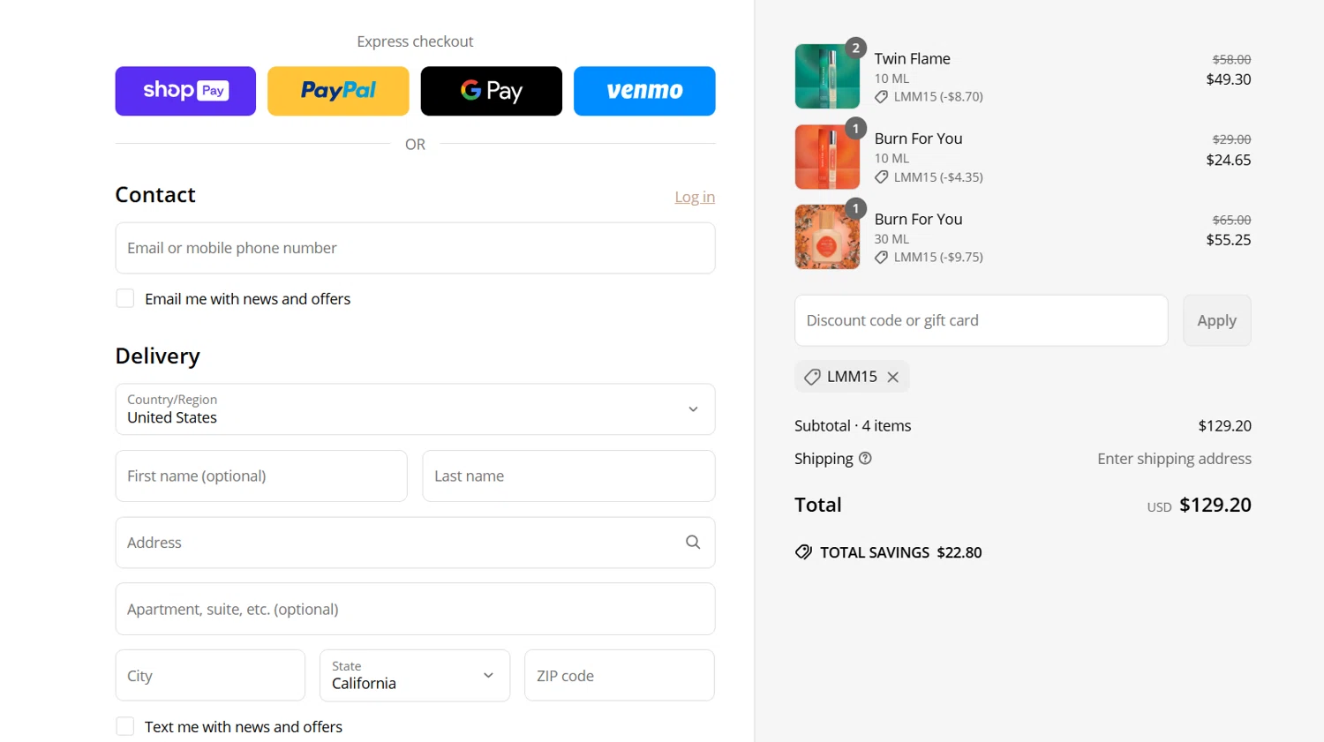Click the Express checkout heading
1324x742 pixels.
coord(415,41)
